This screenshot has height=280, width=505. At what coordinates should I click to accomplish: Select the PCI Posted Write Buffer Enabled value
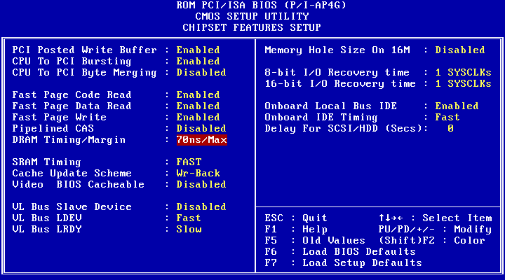(x=198, y=50)
